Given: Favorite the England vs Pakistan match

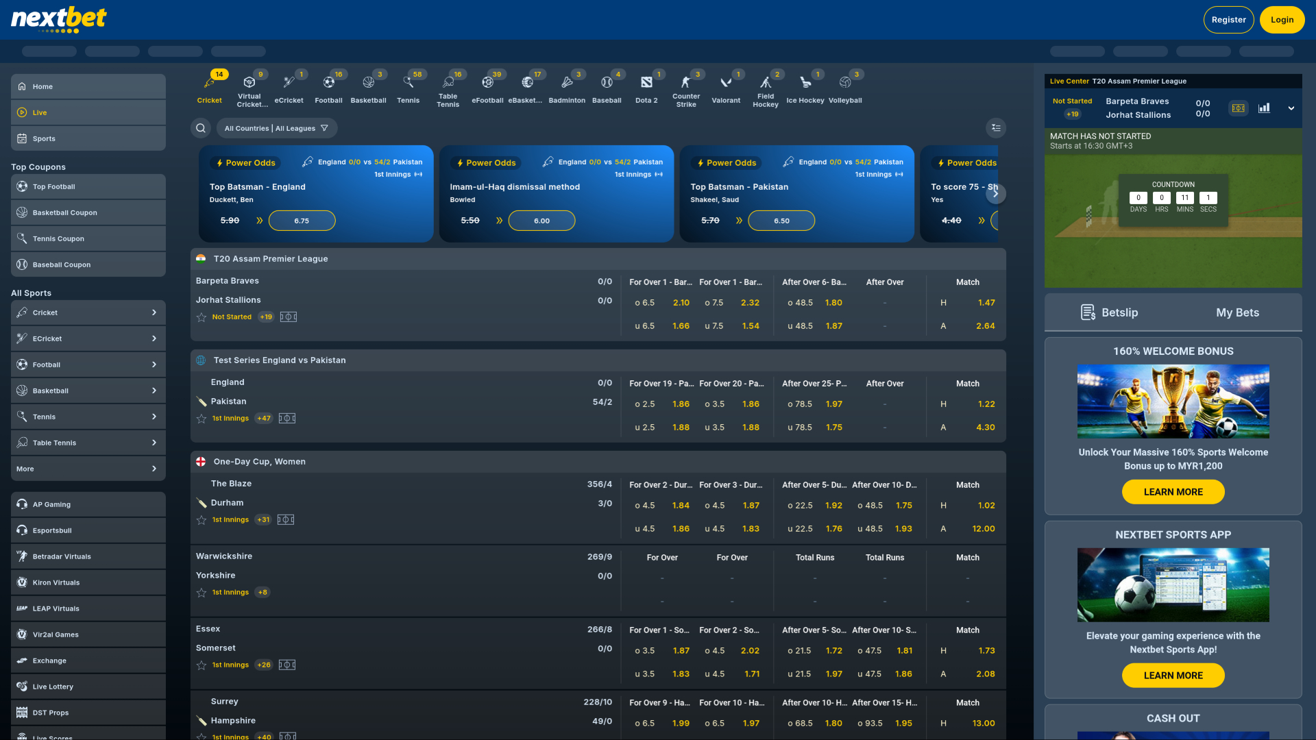Looking at the screenshot, I should point(202,419).
